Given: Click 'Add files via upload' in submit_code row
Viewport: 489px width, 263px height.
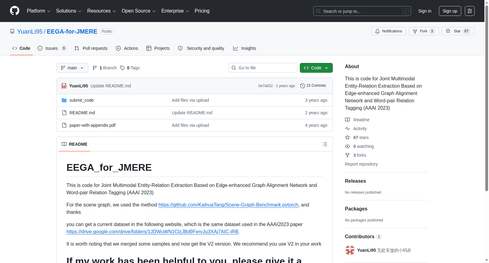Looking at the screenshot, I should tap(190, 100).
